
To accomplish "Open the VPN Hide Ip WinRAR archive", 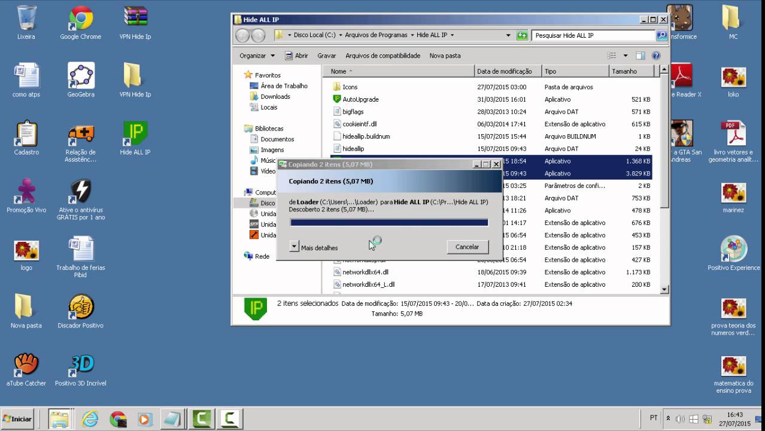I will (135, 23).
